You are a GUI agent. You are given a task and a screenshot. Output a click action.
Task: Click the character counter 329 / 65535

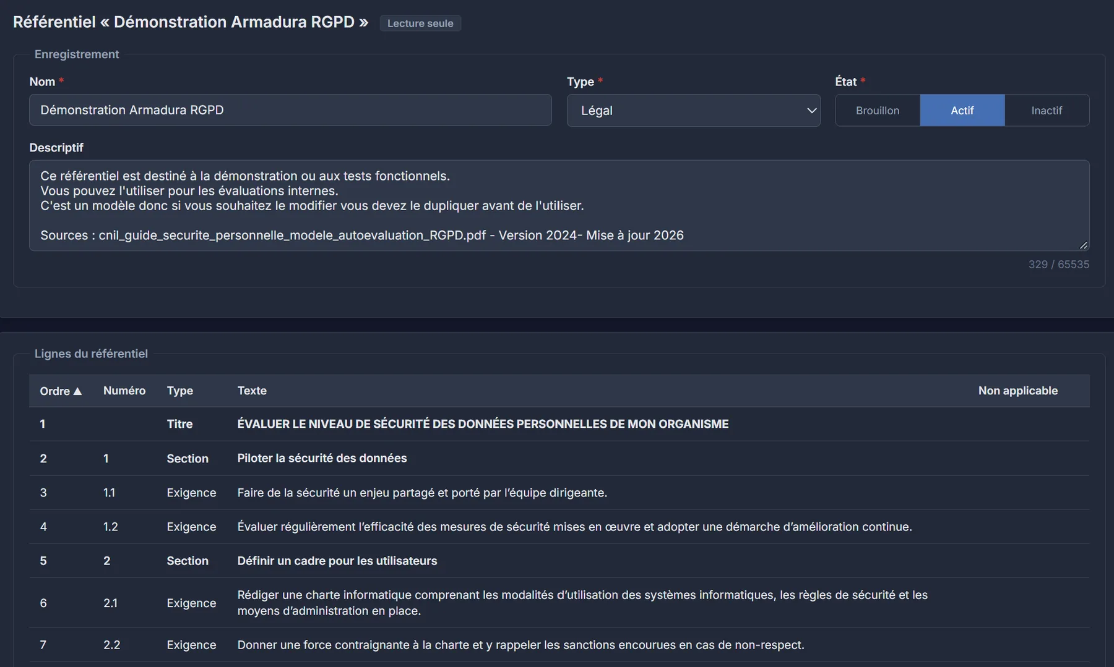pyautogui.click(x=1058, y=264)
